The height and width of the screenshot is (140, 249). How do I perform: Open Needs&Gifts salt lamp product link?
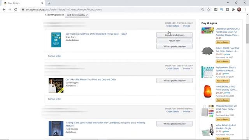[x=226, y=88]
